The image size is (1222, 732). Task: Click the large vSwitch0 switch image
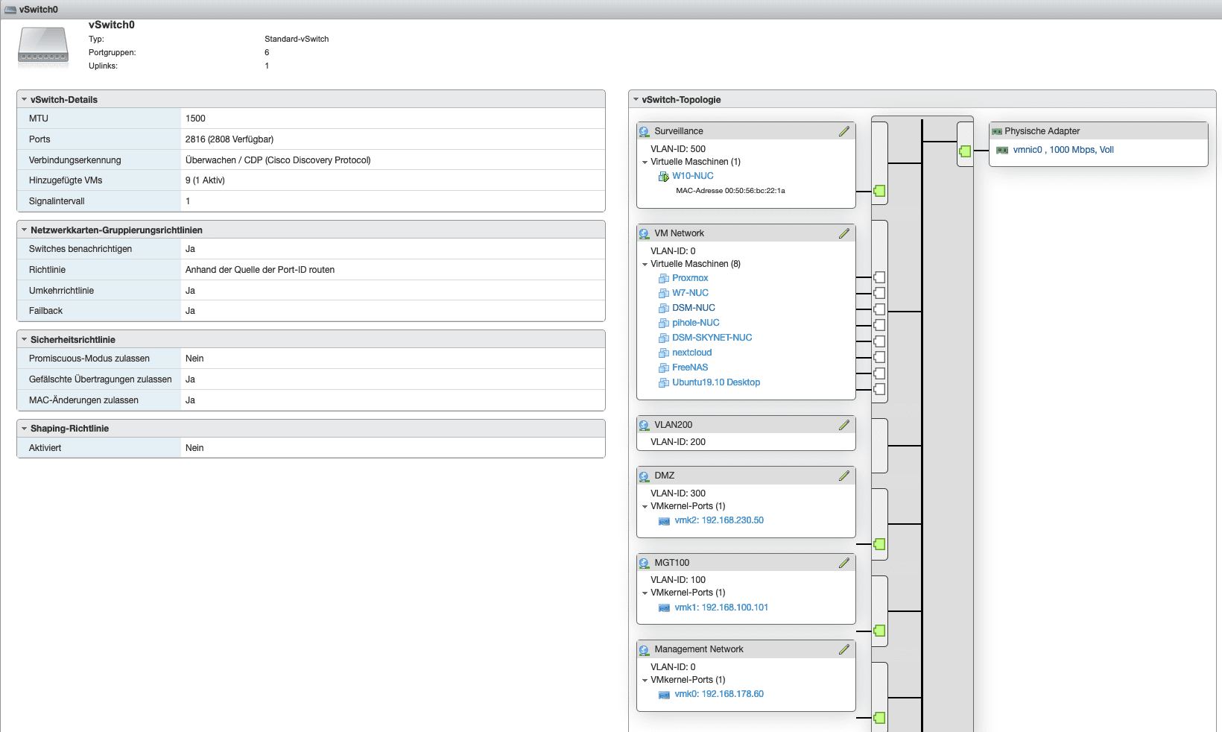tap(43, 46)
